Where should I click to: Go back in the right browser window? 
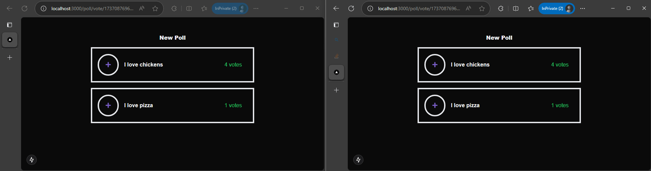click(x=336, y=8)
